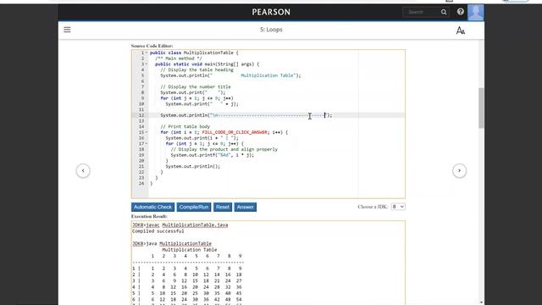Viewport: 542px width, 305px height.
Task: Click the PEARSON logo
Action: (271, 12)
